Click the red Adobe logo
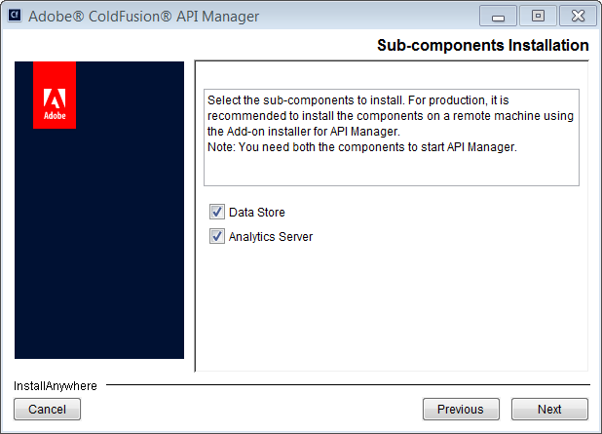The height and width of the screenshot is (434, 602). click(x=55, y=96)
